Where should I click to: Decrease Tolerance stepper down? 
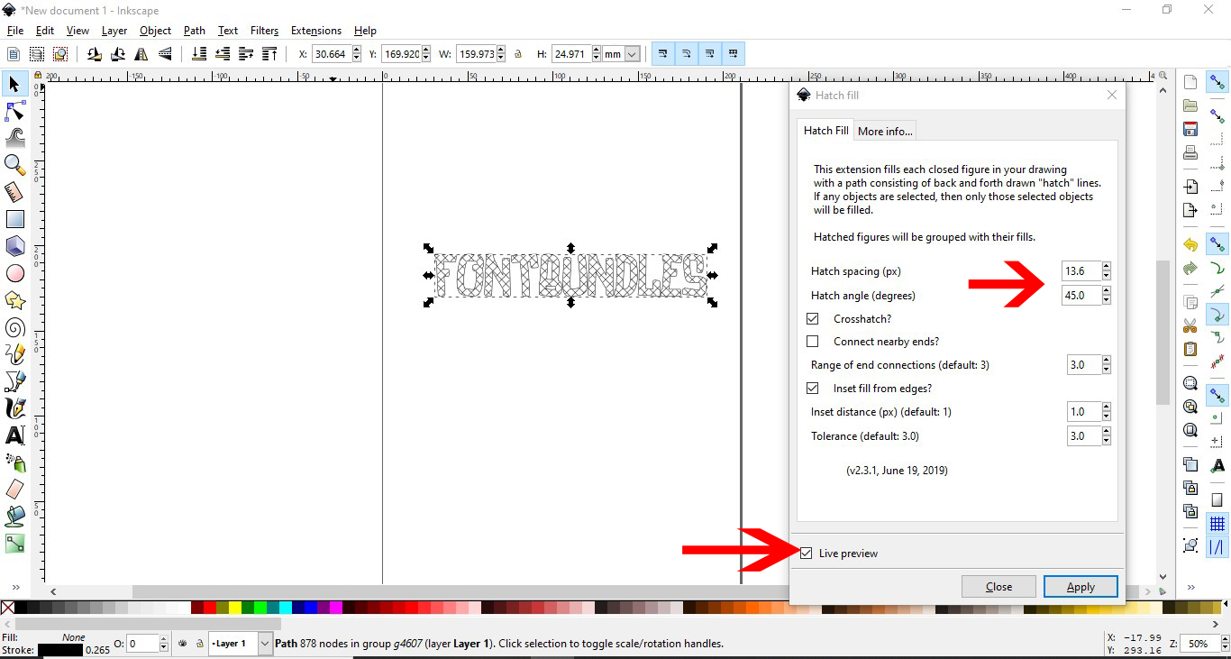click(1107, 441)
